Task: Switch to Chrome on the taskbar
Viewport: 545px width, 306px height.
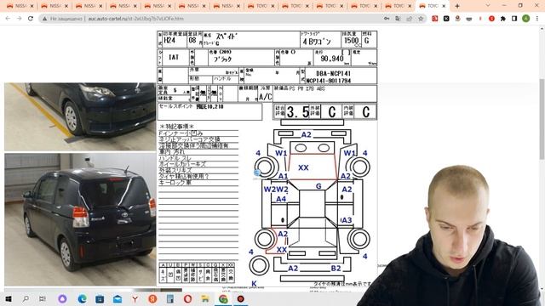Action: pyautogui.click(x=223, y=298)
